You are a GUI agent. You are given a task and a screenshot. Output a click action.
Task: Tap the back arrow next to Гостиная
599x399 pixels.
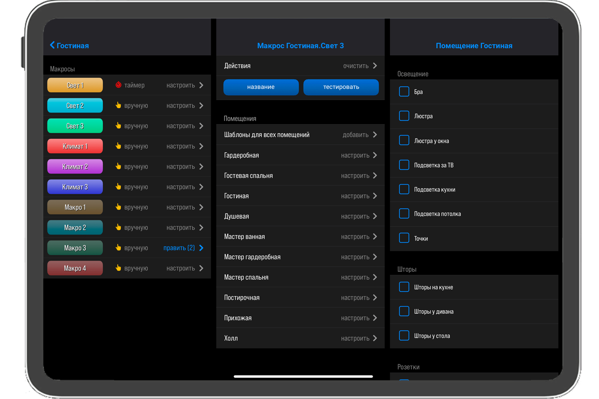click(52, 45)
